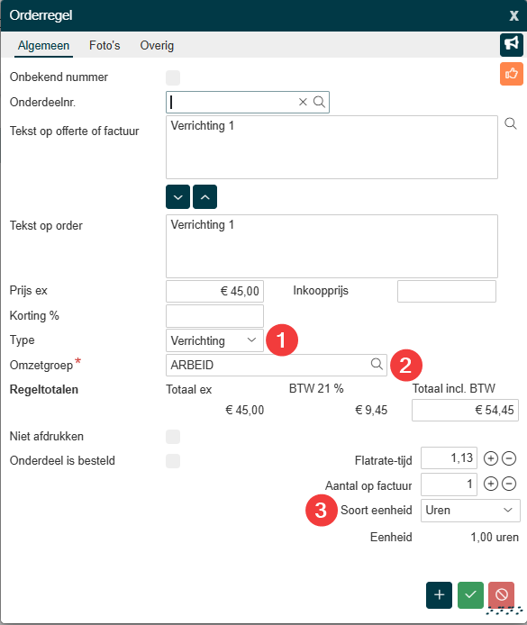Copy text down with the down-arrow button
This screenshot has width=527, height=625.
pyautogui.click(x=177, y=197)
